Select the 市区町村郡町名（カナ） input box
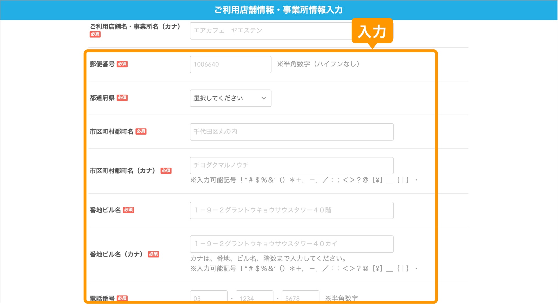The width and height of the screenshot is (558, 304). coord(291,165)
